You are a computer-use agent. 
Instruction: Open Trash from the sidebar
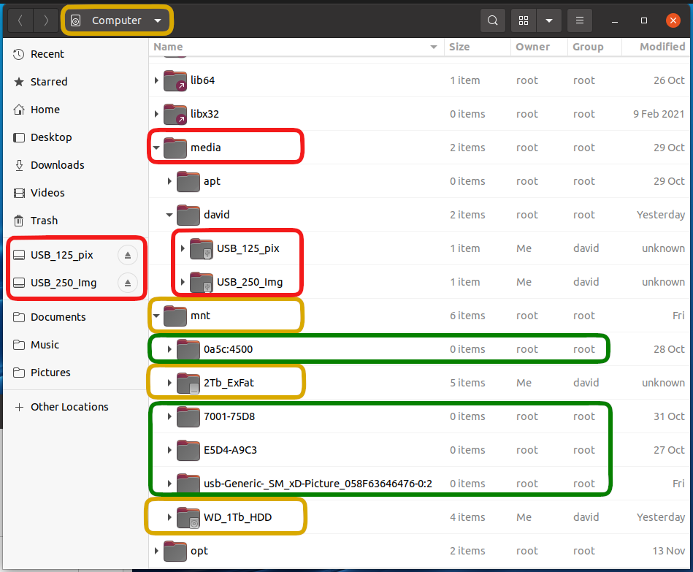click(x=44, y=221)
